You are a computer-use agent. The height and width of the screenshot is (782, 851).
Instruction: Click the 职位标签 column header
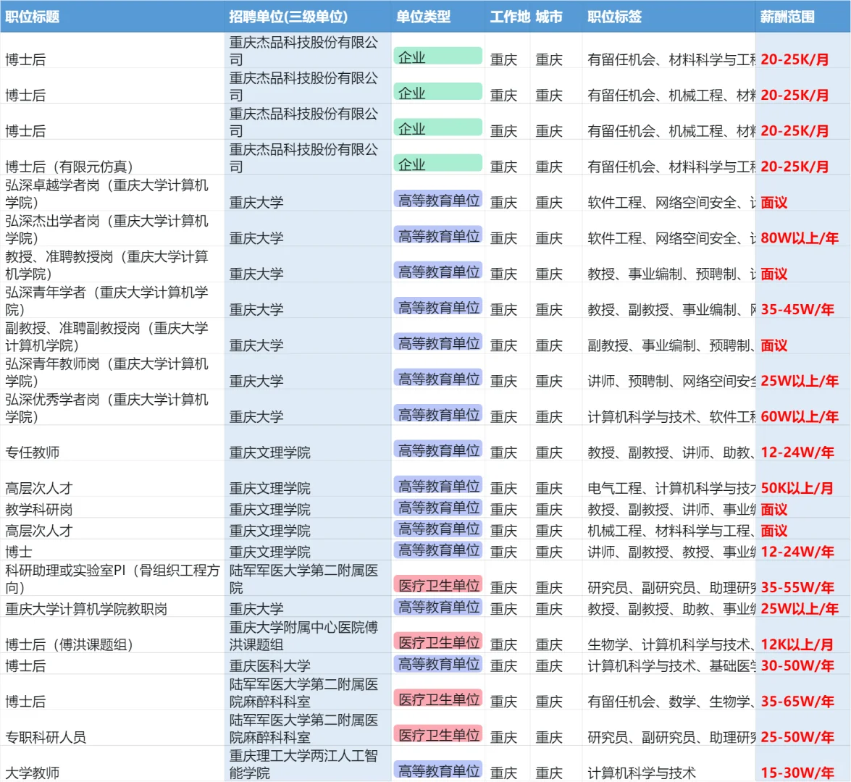pyautogui.click(x=668, y=17)
